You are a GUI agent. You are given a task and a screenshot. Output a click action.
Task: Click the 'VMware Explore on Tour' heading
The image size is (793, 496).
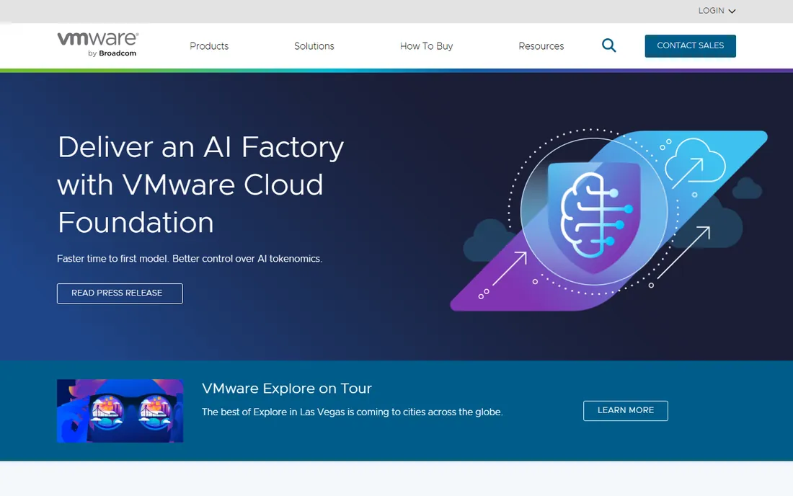pyautogui.click(x=287, y=389)
